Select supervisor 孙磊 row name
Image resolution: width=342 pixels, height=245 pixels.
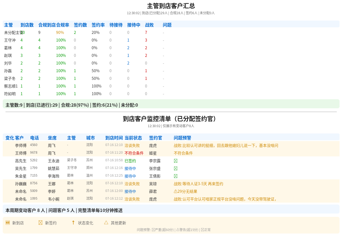pyautogui.click(x=8, y=71)
